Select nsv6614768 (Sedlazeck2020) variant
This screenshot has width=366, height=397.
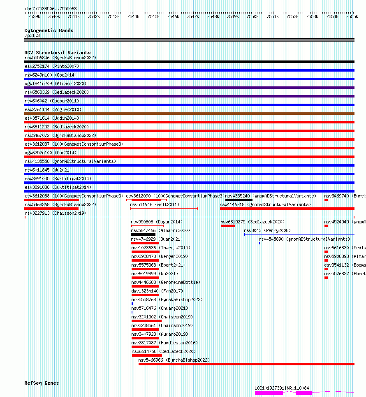click(147, 355)
